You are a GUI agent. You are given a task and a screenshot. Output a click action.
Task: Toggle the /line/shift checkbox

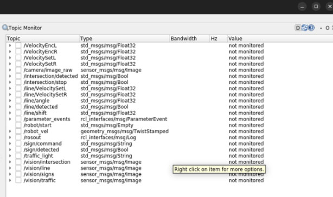[18, 113]
